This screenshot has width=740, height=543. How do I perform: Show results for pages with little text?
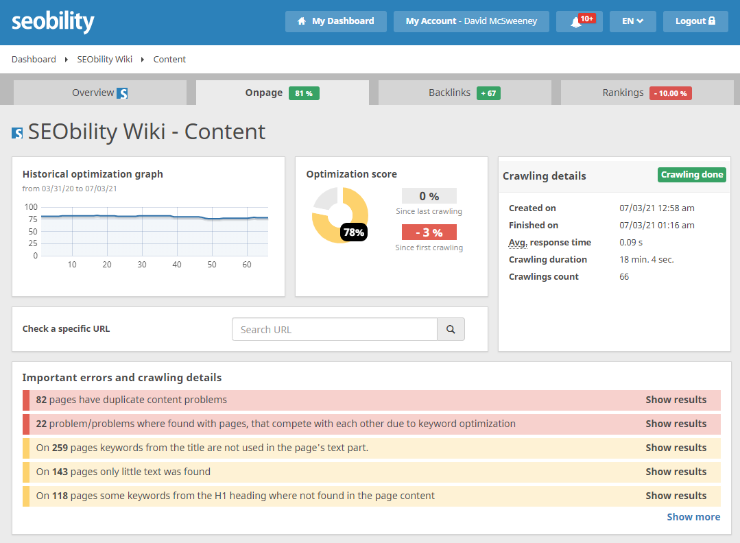(x=676, y=472)
